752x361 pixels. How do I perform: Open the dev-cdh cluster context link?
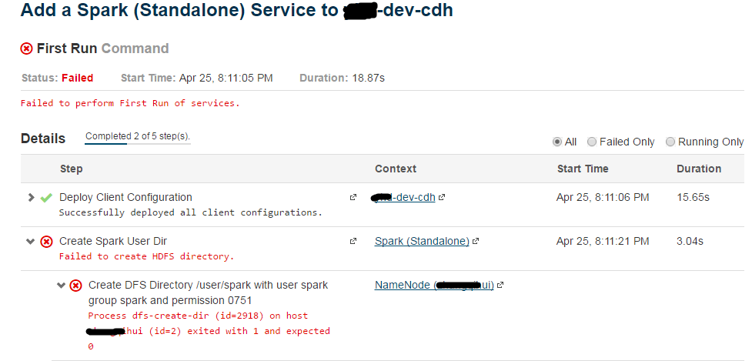coord(404,198)
